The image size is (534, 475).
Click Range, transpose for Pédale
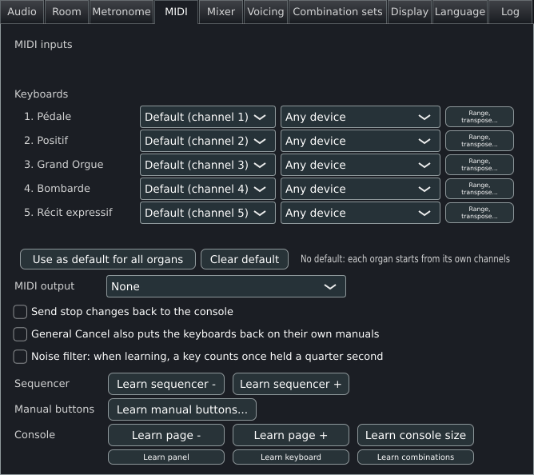(x=480, y=117)
